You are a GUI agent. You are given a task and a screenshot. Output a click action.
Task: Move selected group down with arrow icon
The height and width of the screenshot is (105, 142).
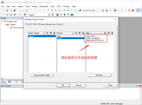[83, 33]
